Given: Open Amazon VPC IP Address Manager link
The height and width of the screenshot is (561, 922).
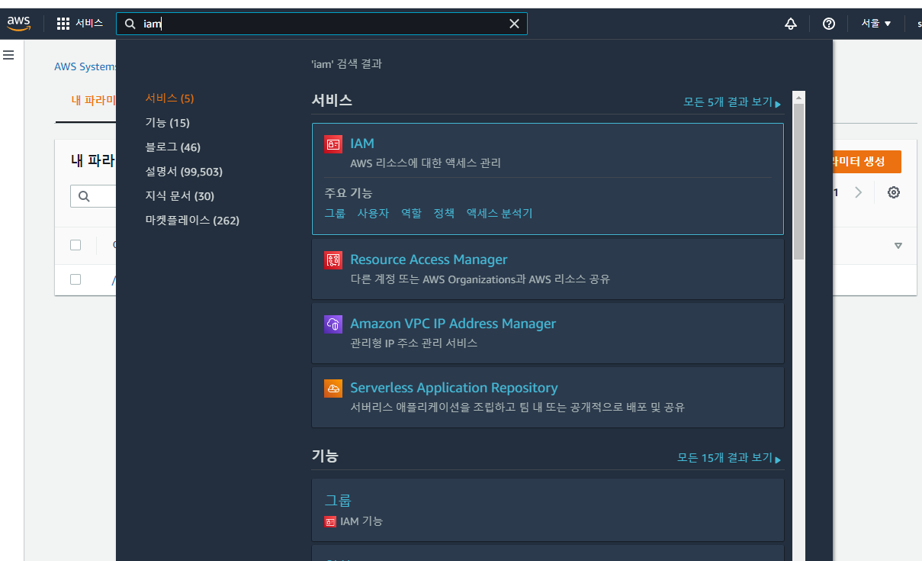Looking at the screenshot, I should click(453, 324).
